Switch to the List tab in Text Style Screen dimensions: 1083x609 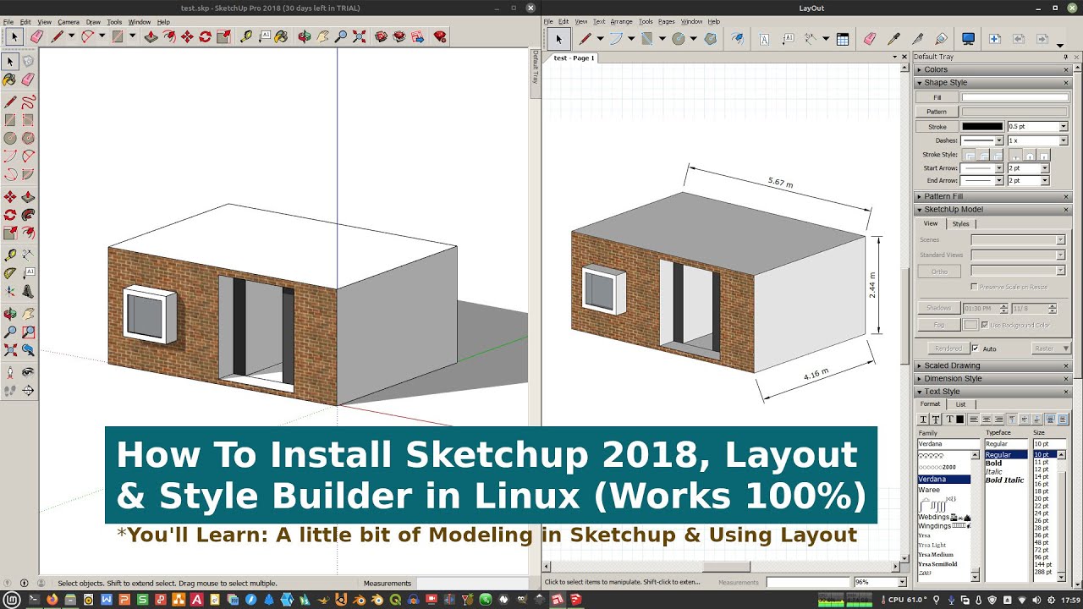click(x=960, y=404)
